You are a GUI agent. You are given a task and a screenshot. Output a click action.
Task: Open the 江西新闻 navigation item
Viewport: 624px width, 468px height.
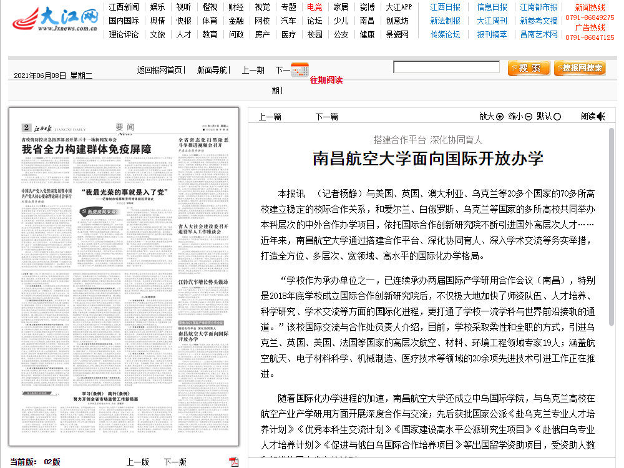124,7
